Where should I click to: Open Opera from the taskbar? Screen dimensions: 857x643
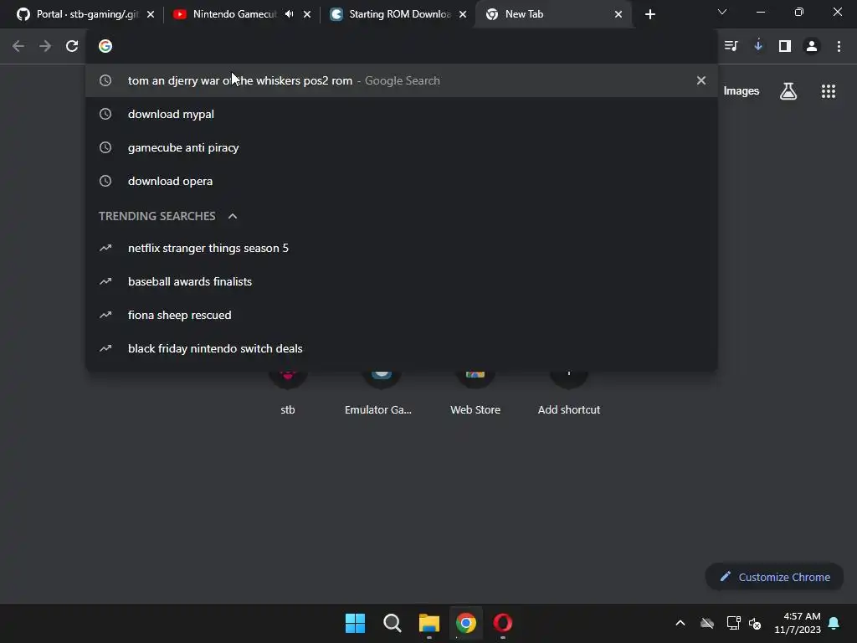tap(503, 623)
